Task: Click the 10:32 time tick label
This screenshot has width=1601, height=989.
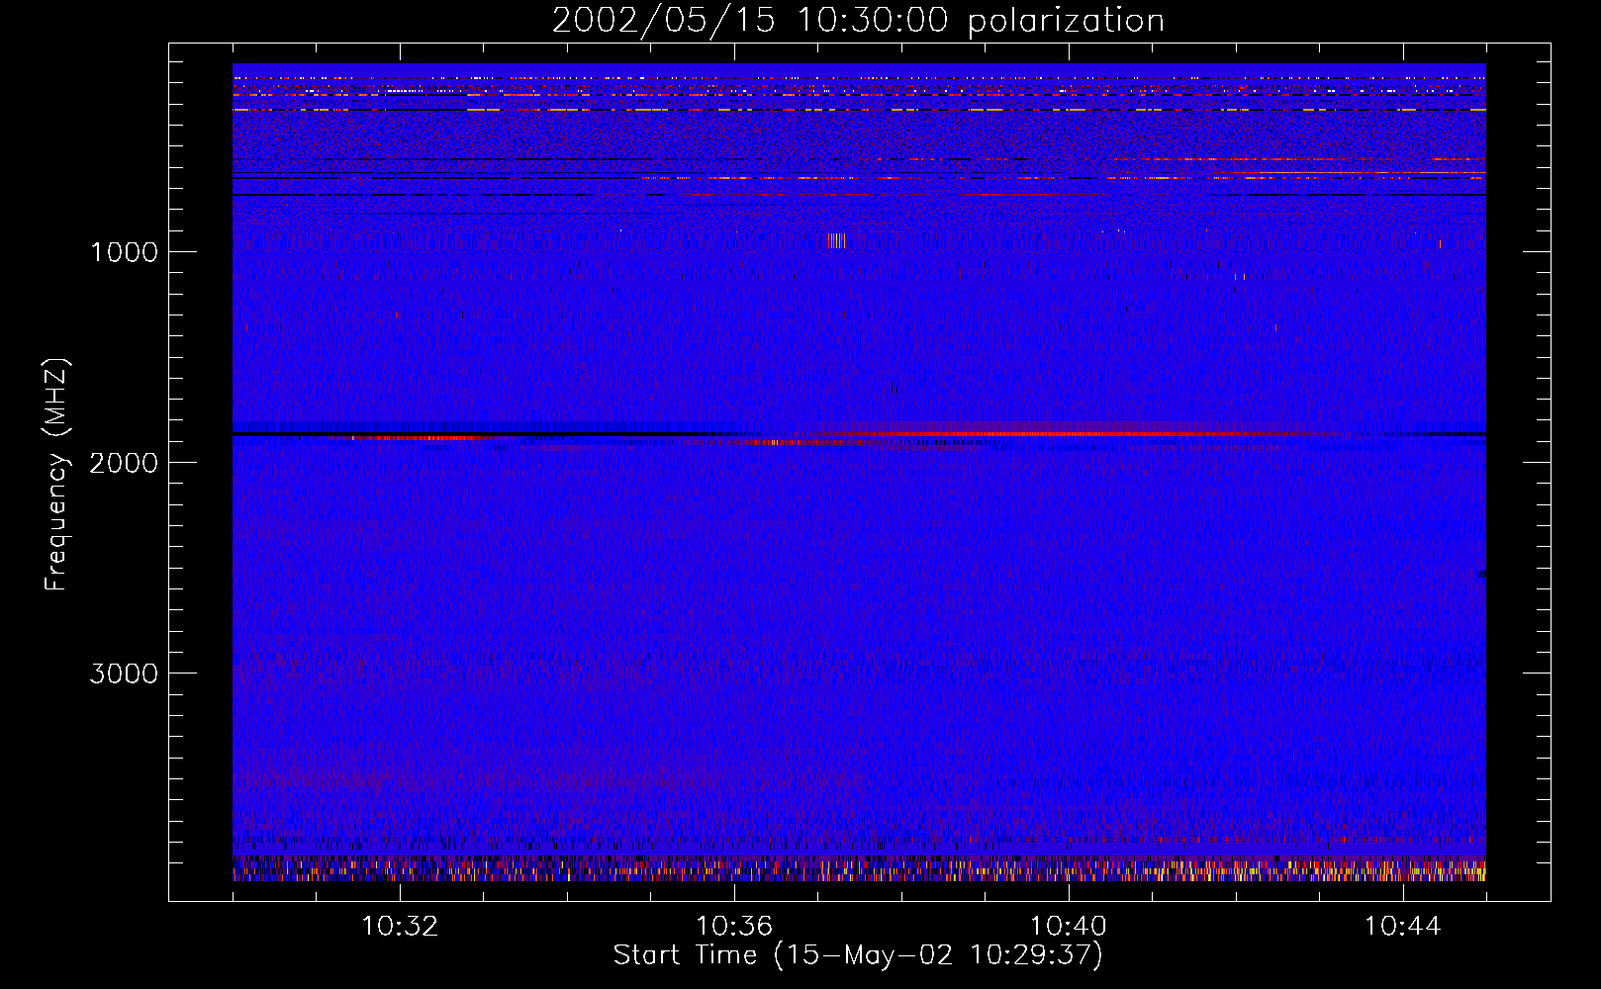Action: point(400,927)
